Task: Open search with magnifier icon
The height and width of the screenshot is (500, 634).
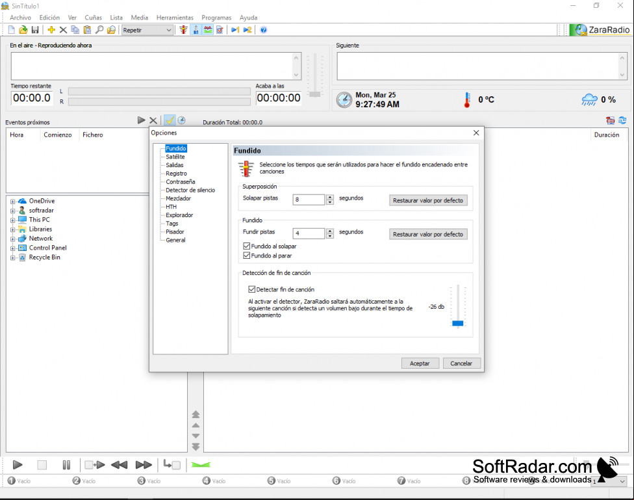Action: pyautogui.click(x=99, y=30)
